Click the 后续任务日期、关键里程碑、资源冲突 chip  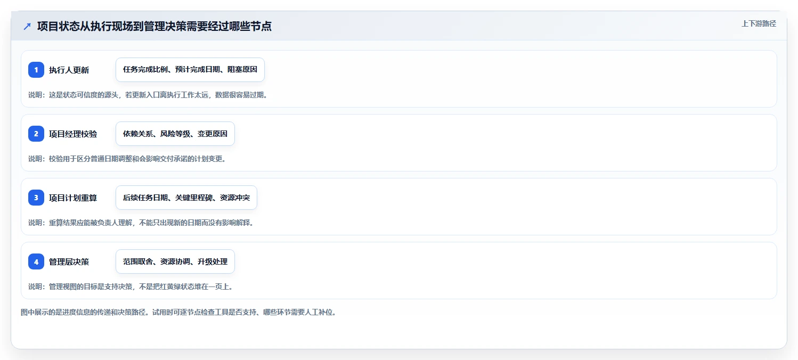click(186, 198)
